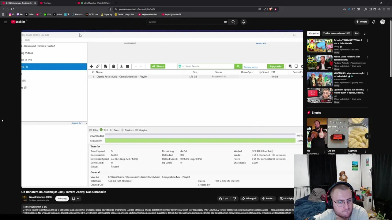Open the Neostradamus 2000 channel avatar
392x220 pixels.
(24, 199)
